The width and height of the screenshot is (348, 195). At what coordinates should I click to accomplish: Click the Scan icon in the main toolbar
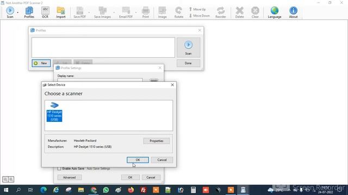pos(10,12)
